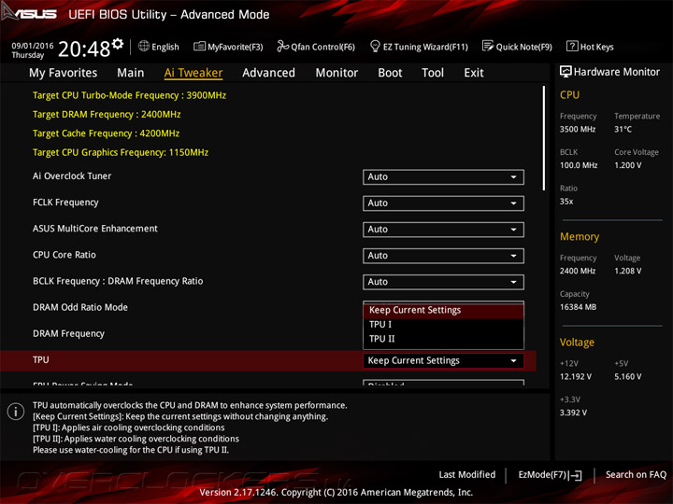This screenshot has width=673, height=504.
Task: Click the settings gear next to the clock
Action: (x=118, y=44)
